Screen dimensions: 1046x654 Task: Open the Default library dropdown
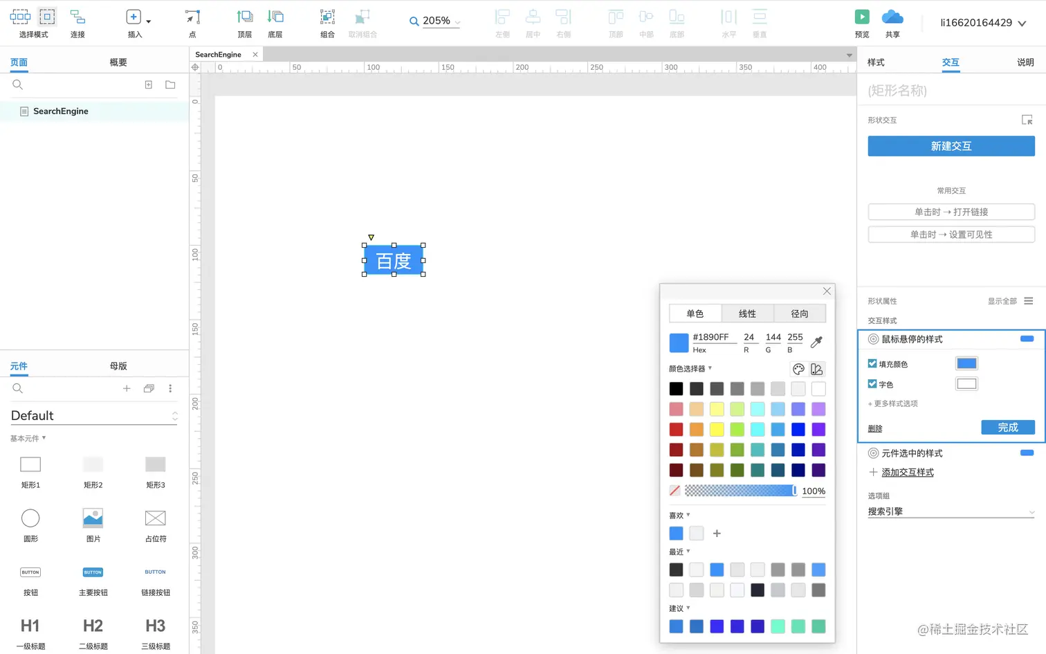pyautogui.click(x=94, y=415)
